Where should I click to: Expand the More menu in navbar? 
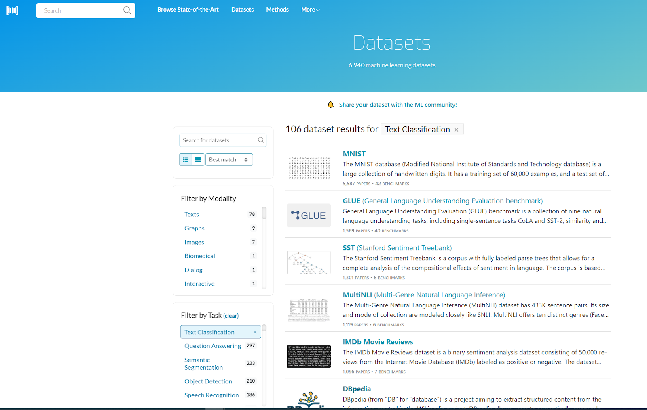tap(310, 10)
